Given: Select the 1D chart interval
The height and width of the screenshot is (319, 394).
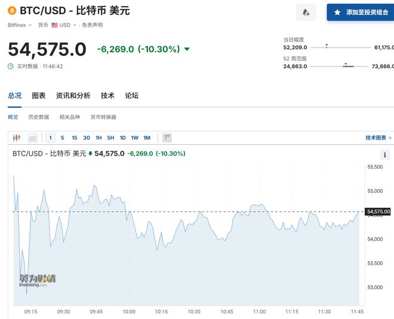Looking at the screenshot, I should tap(122, 138).
